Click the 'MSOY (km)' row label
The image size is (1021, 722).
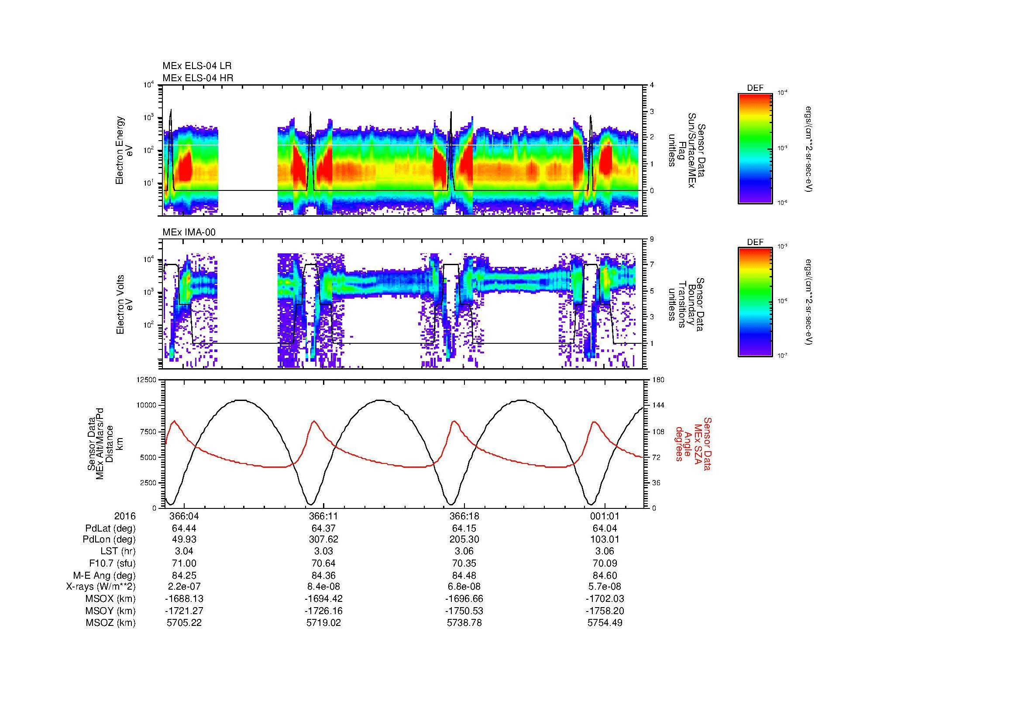pos(111,611)
